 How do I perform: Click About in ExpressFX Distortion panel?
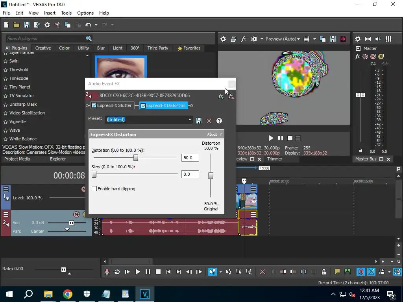(x=212, y=134)
